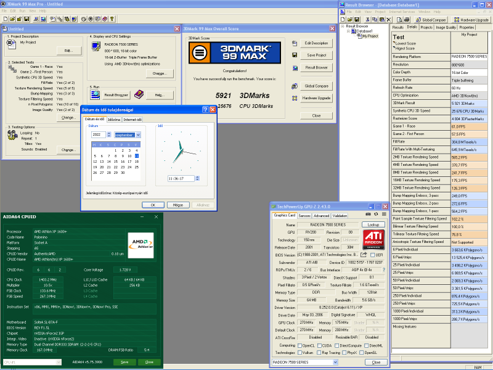Click New project icon in 3DMark toolbar
Viewport: 493px width, 370px height.
(x=6, y=19)
